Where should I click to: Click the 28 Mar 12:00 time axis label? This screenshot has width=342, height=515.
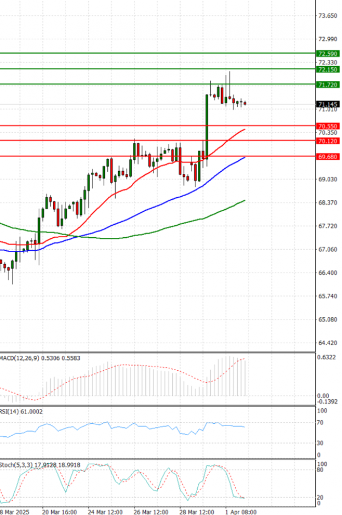pos(196,512)
